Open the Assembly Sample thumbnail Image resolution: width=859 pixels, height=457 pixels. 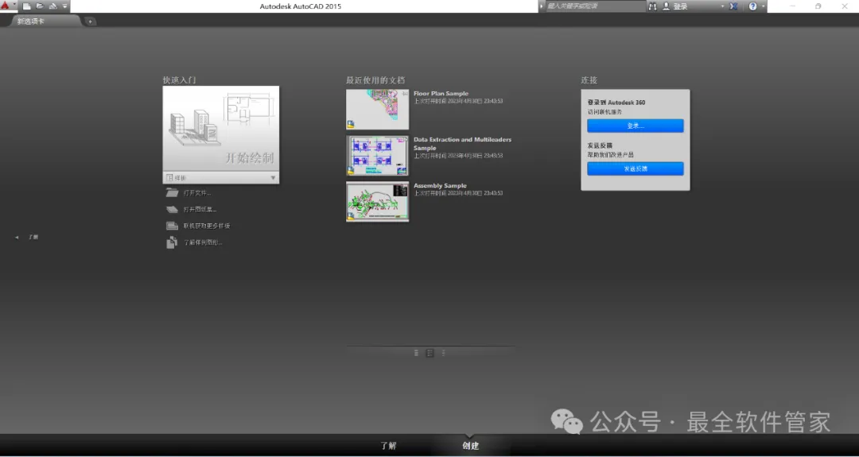378,201
